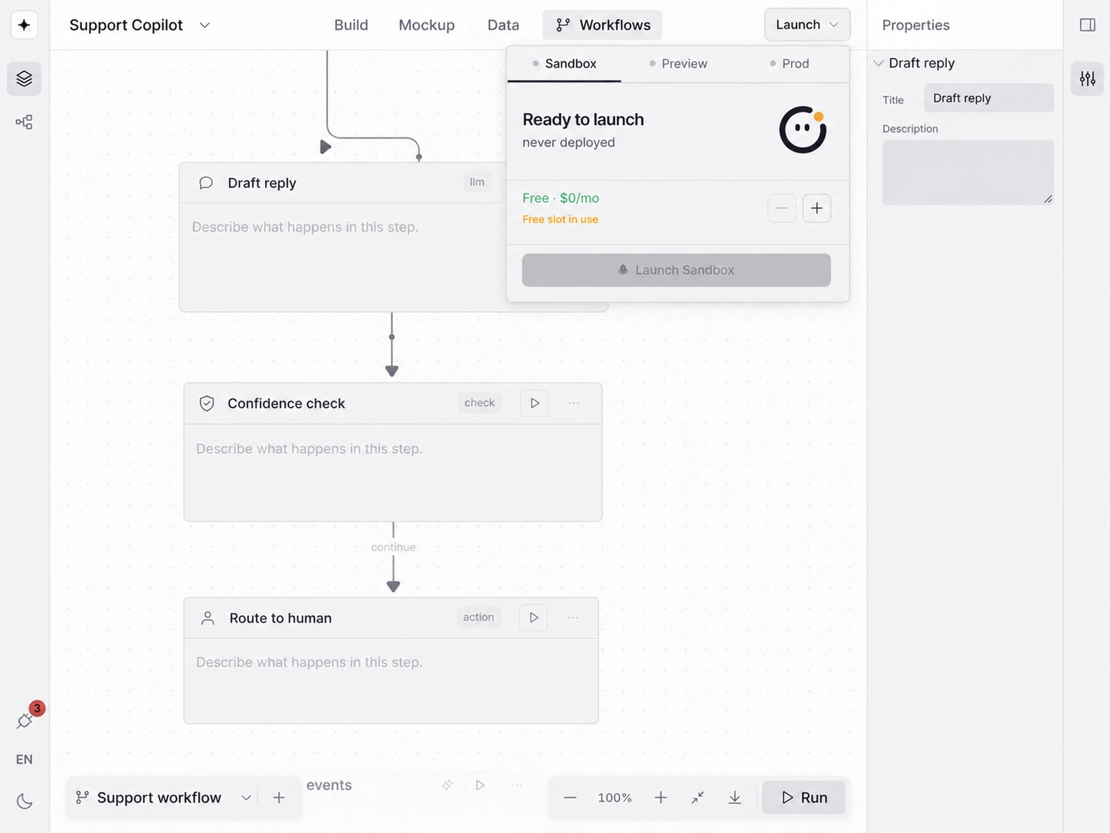Switch to the Data tab
The width and height of the screenshot is (1110, 833).
(x=503, y=25)
